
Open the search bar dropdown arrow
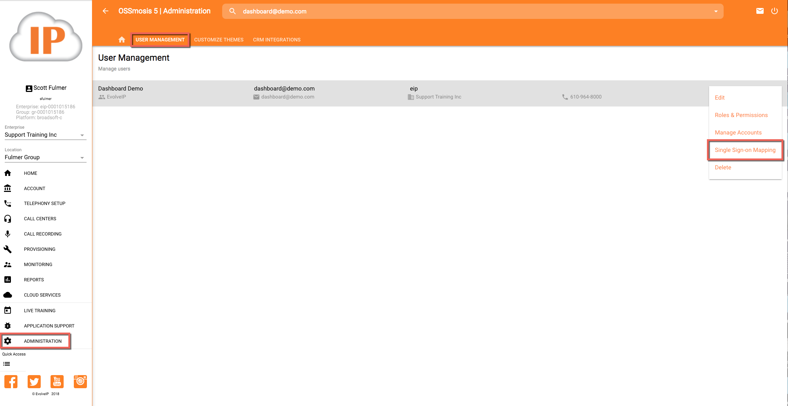tap(716, 11)
